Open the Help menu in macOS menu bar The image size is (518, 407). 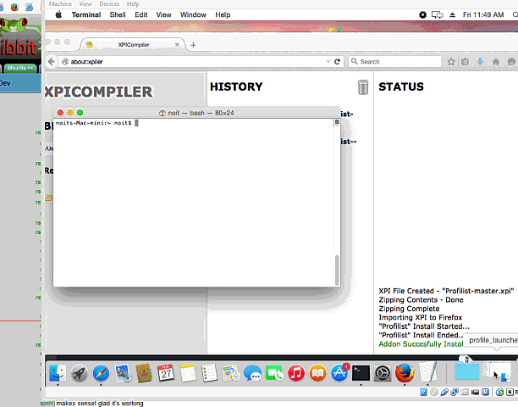coord(223,15)
